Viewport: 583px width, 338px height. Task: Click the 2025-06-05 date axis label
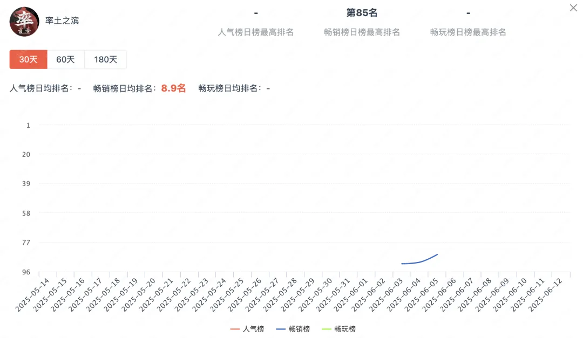pos(422,295)
